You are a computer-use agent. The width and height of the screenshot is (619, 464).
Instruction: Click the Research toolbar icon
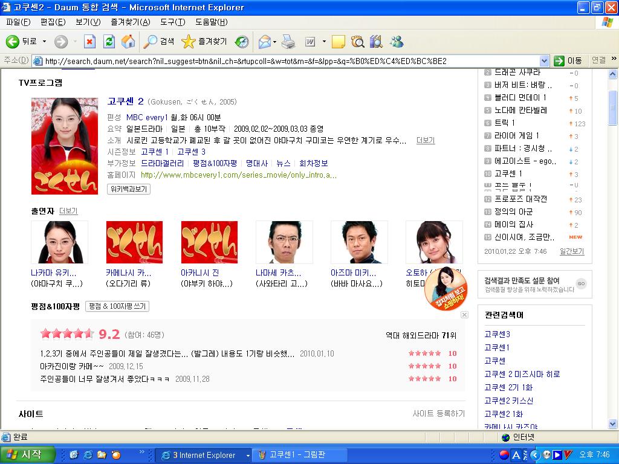357,42
